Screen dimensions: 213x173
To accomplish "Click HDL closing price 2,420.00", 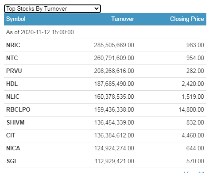I will point(193,84).
